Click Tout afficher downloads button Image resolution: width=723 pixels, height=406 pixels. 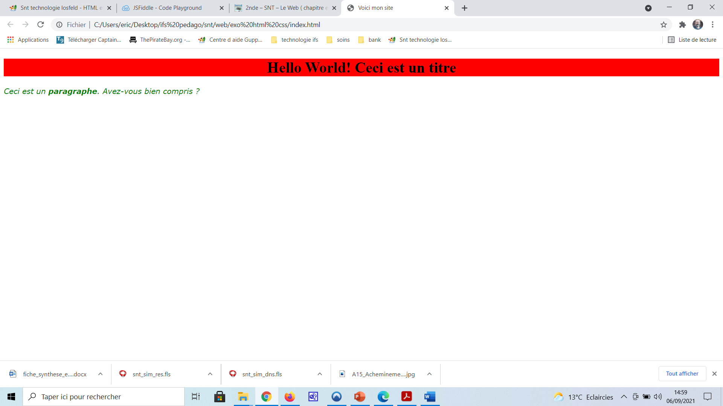[682, 374]
